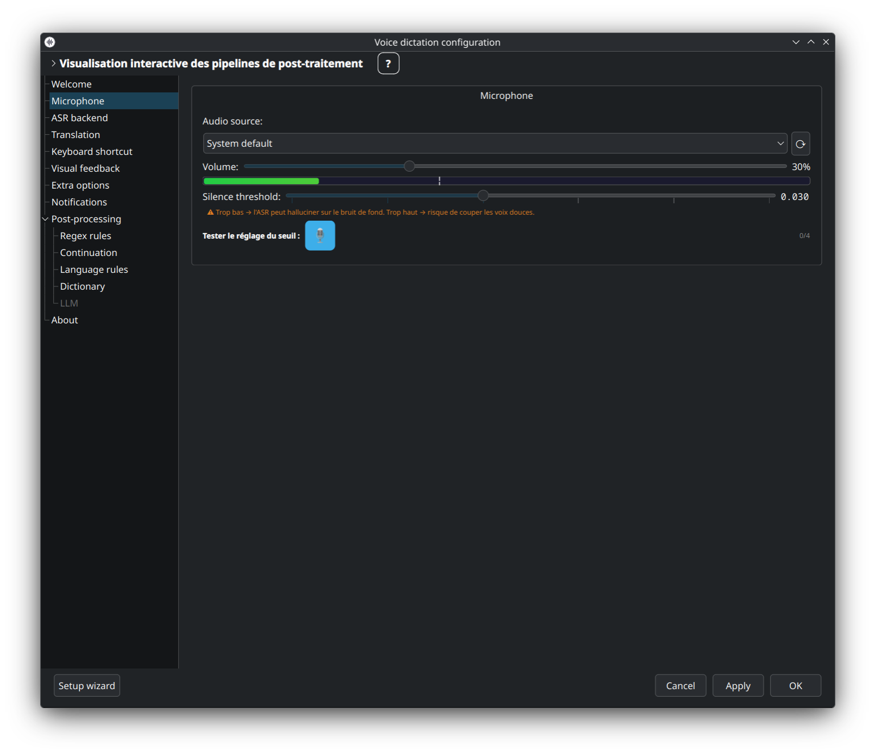Refresh the audio source list
Viewport: 875px width, 756px height.
800,143
